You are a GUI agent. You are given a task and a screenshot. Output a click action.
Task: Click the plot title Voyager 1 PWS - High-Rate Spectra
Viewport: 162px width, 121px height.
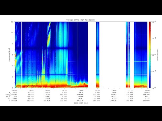(81, 20)
